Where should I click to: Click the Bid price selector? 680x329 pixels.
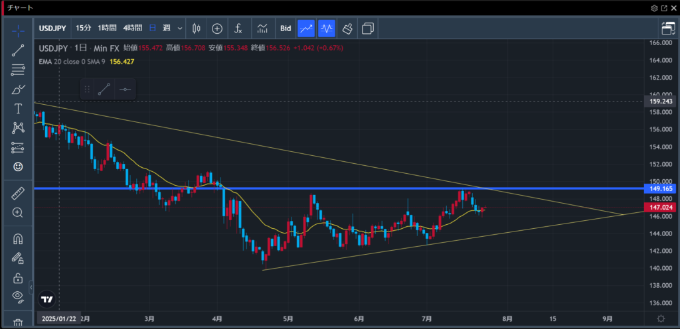[x=286, y=29]
